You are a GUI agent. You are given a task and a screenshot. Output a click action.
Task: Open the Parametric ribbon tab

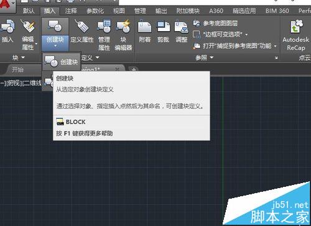click(x=95, y=11)
